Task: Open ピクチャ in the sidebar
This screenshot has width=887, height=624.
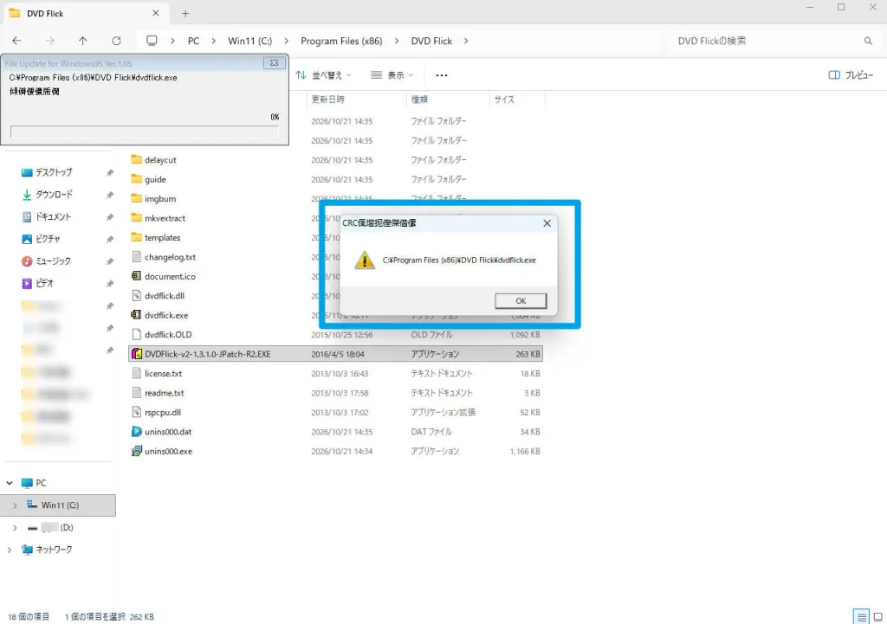Action: (x=48, y=239)
